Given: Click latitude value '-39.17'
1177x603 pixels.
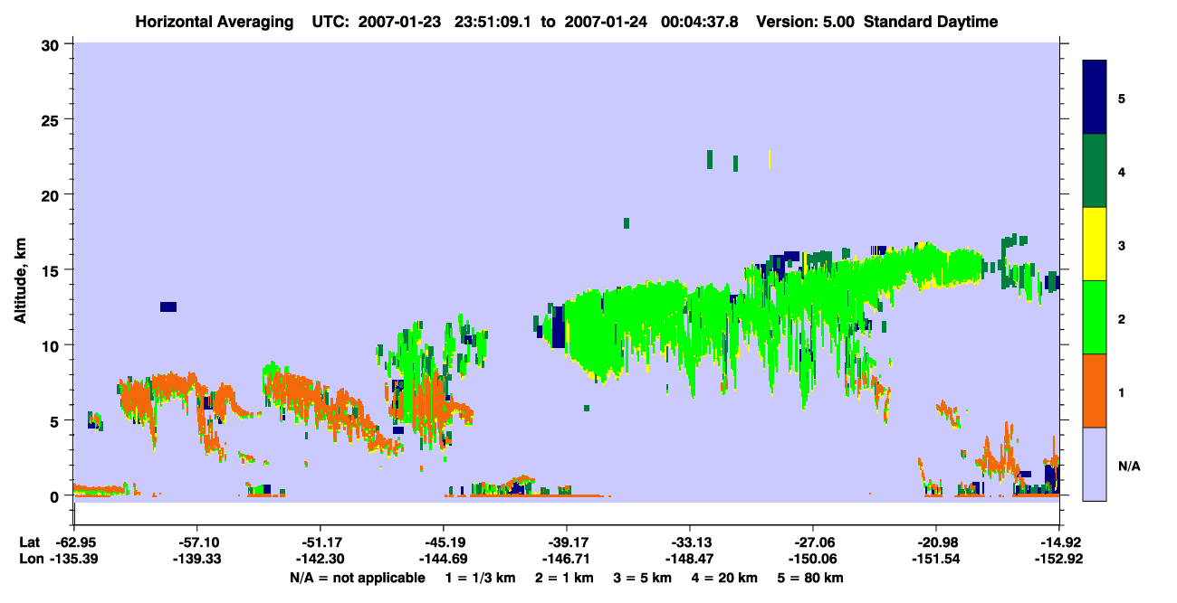Looking at the screenshot, I should pyautogui.click(x=567, y=542).
